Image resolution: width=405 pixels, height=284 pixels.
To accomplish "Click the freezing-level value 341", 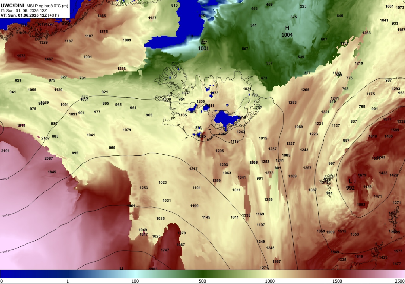I will coord(253,25).
